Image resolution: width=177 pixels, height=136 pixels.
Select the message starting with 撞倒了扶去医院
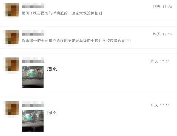pyautogui.click(x=62, y=13)
